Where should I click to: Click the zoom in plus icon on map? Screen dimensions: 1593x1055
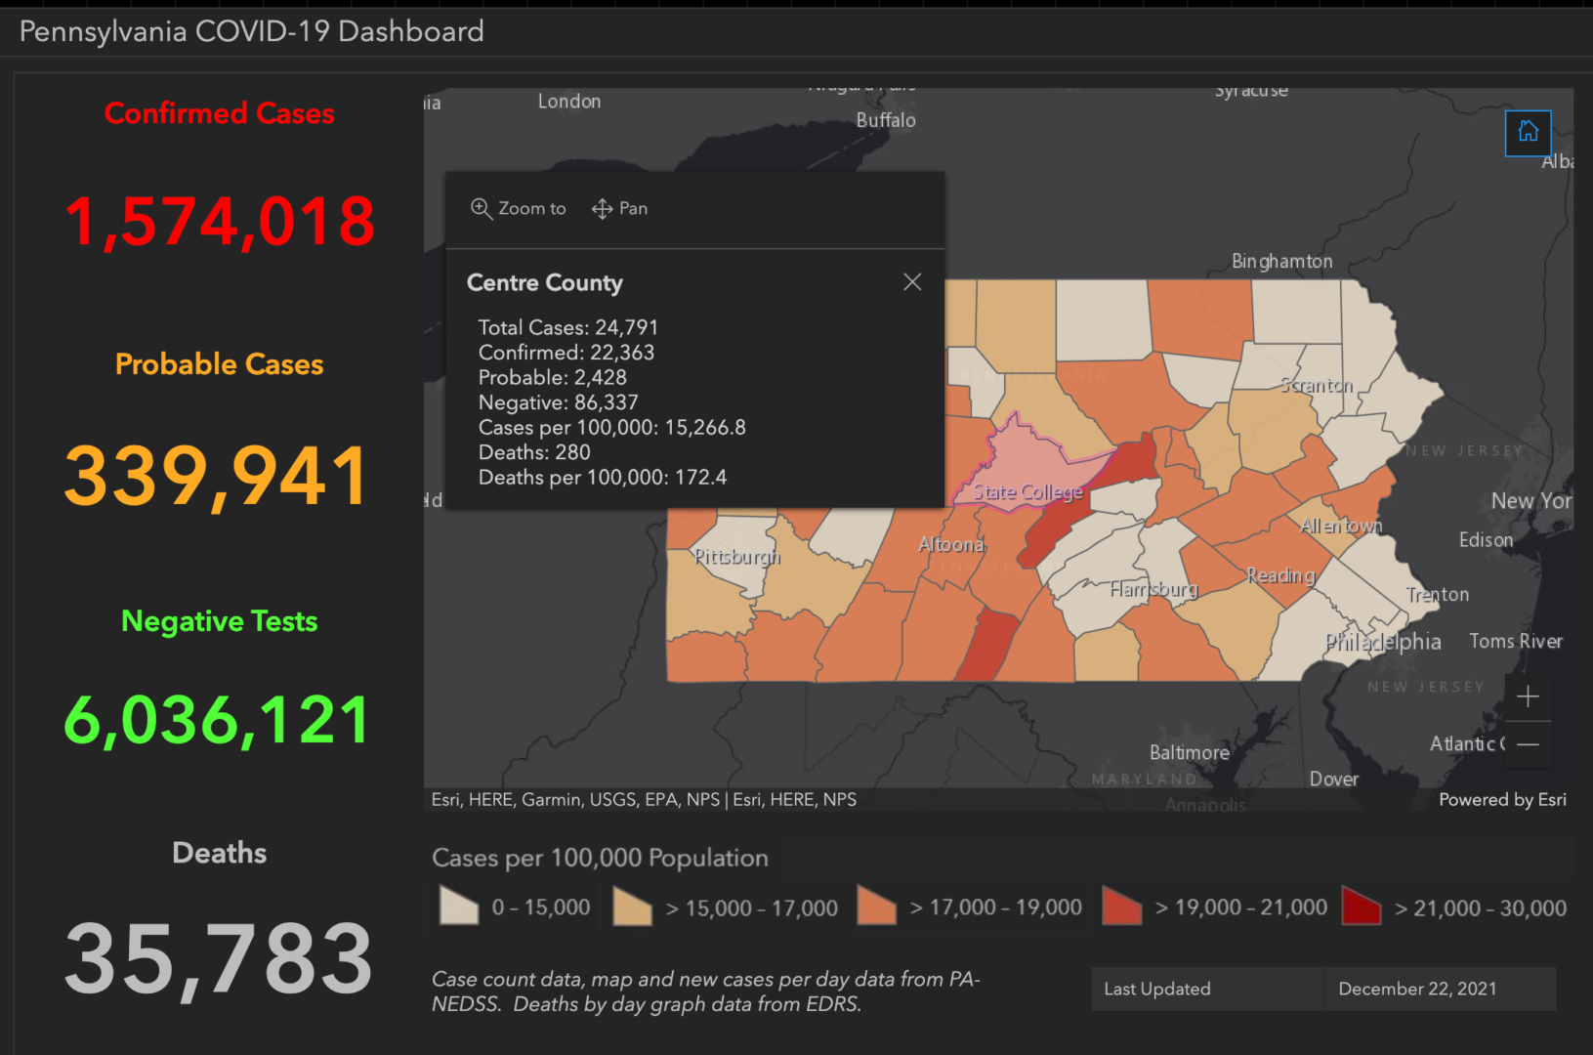pos(1528,696)
